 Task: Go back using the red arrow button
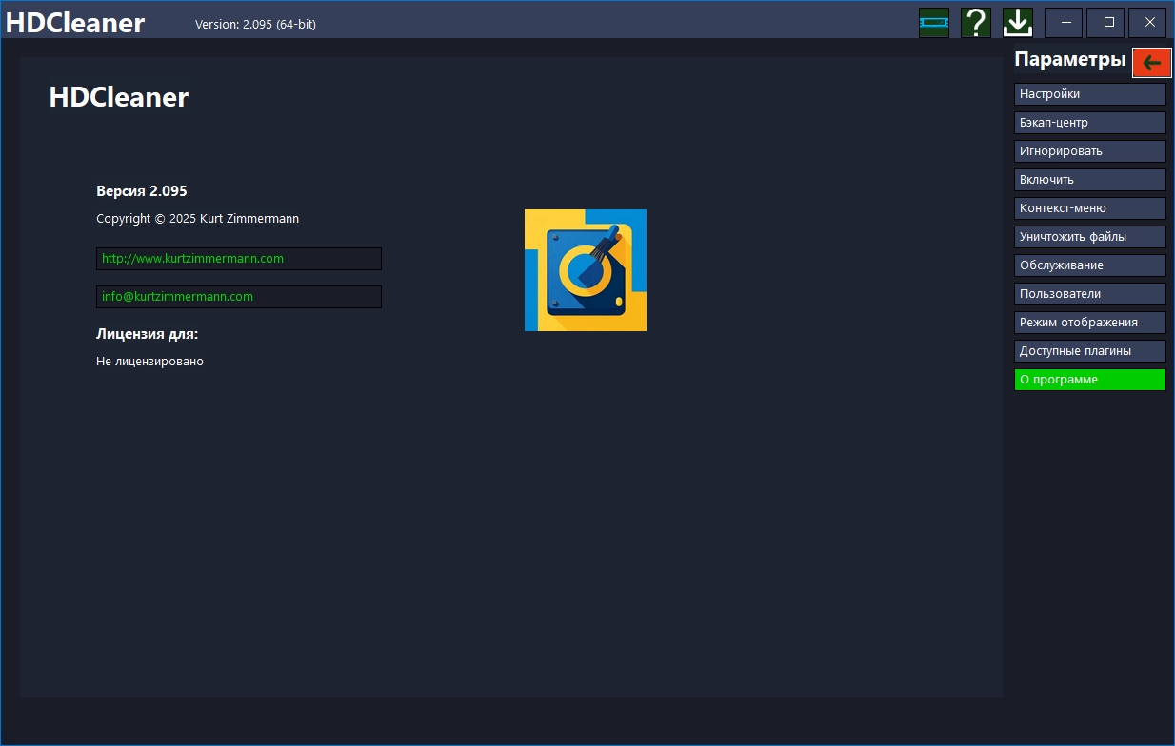tap(1152, 63)
